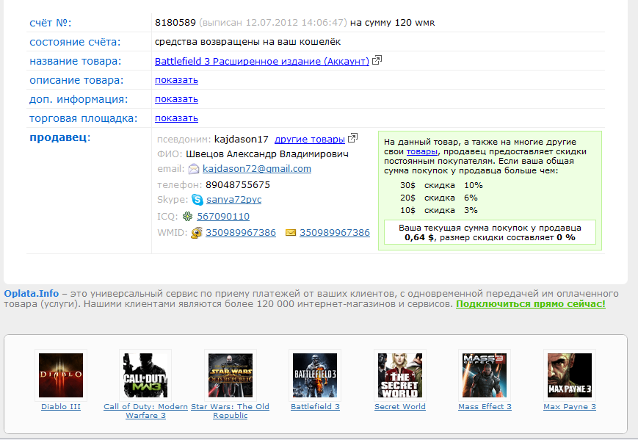This screenshot has height=440, width=638.
Task: Click seller name Швецов Александр Владимирович
Action: click(x=267, y=154)
